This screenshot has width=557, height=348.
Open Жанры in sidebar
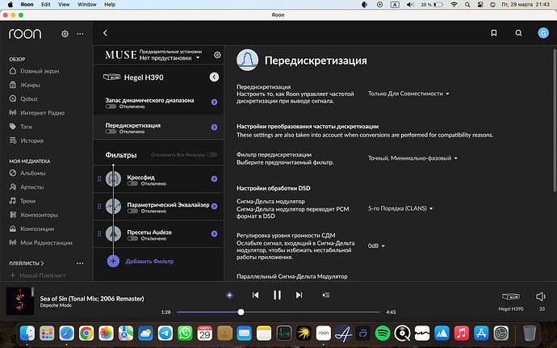click(24, 85)
